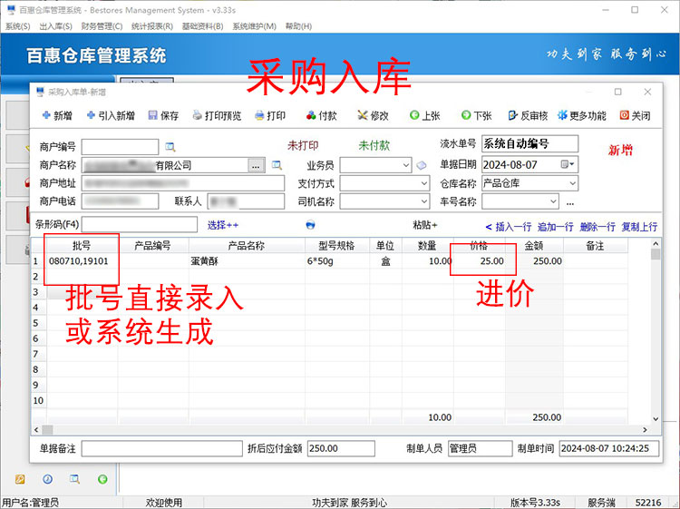Image resolution: width=680 pixels, height=509 pixels.
Task: Click the horizontal scrollbar right arrow in grid
Action: pos(645,429)
